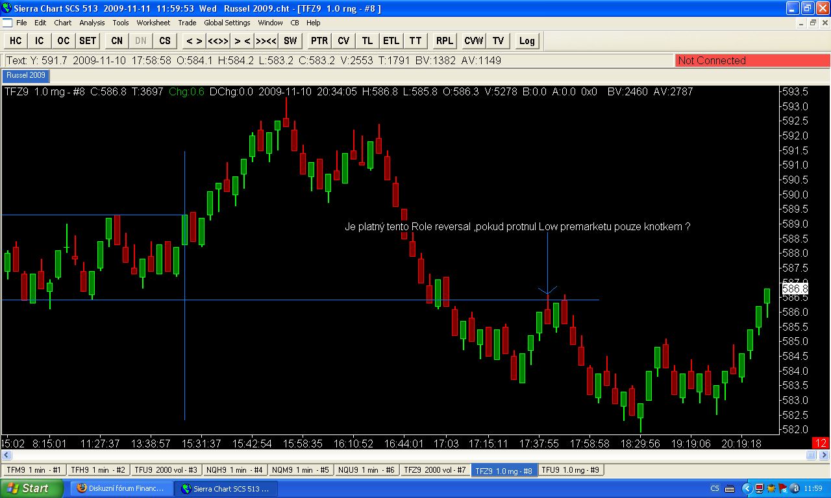Click the chart horizontal scrollbar
Image resolution: width=831 pixels, height=498 pixels.
407,456
